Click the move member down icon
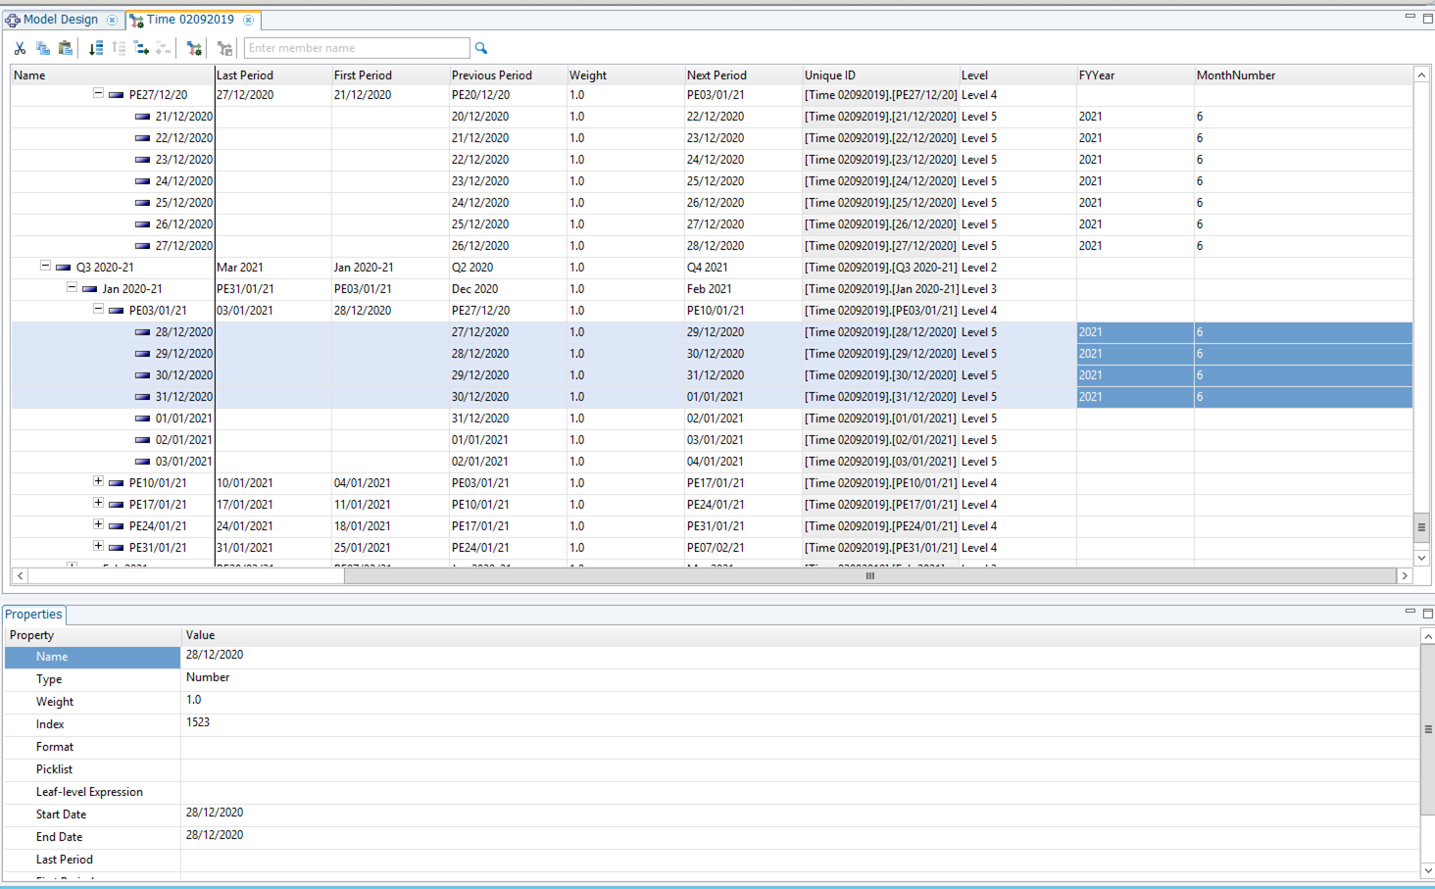This screenshot has height=889, width=1435. 95,48
